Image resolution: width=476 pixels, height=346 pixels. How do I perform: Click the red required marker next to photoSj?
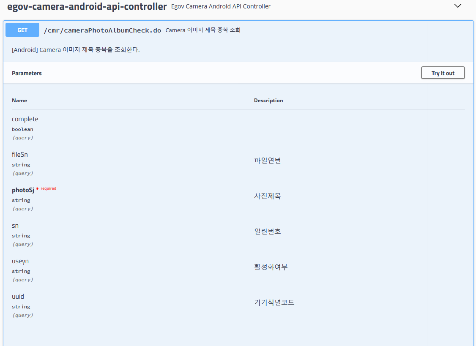pyautogui.click(x=48, y=188)
